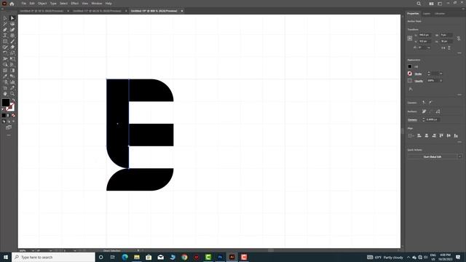
Task: Select the Zoom tool
Action: pos(12,94)
